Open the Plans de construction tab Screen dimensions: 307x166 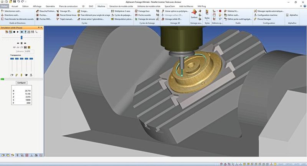point(68,6)
